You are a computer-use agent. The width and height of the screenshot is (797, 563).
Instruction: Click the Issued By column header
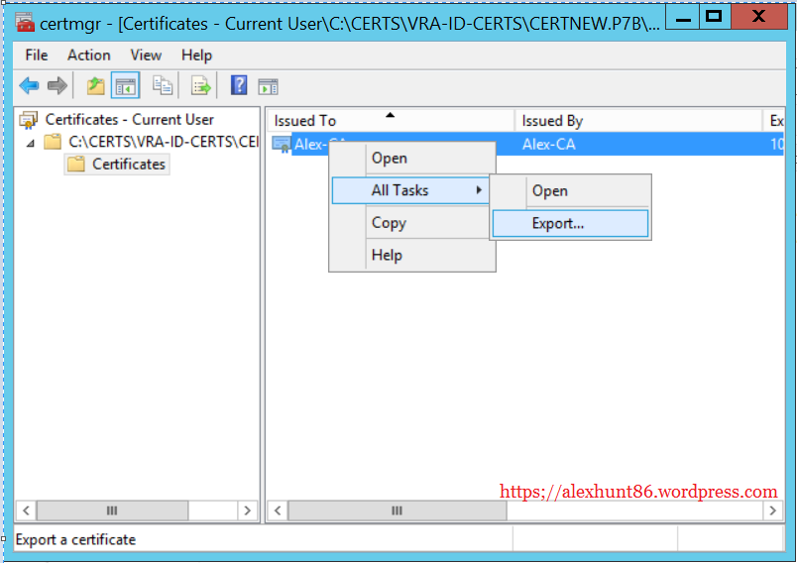(552, 121)
